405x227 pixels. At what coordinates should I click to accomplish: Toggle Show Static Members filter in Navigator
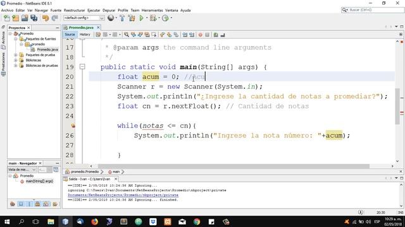pyautogui.click(x=29, y=204)
